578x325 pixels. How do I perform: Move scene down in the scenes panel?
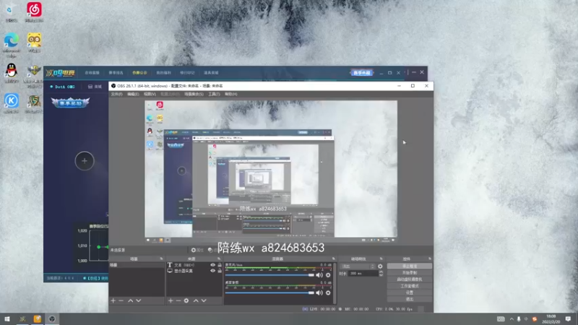click(x=139, y=300)
